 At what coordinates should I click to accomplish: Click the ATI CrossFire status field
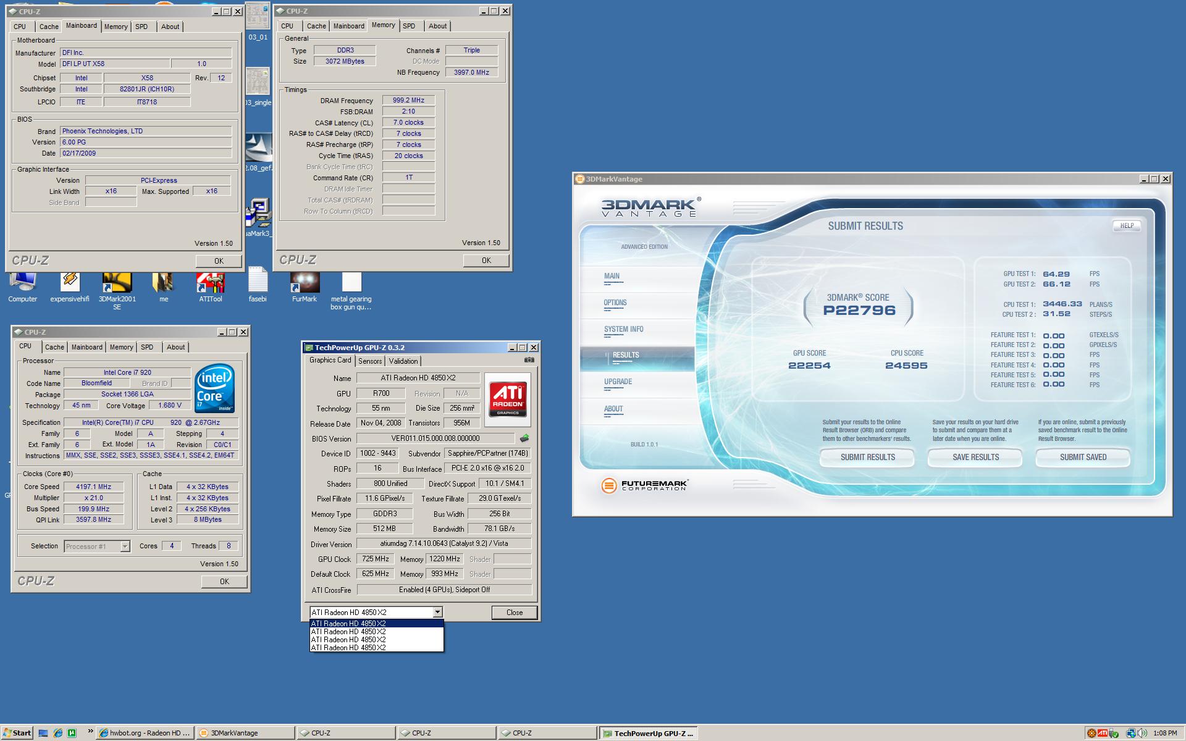pos(444,590)
